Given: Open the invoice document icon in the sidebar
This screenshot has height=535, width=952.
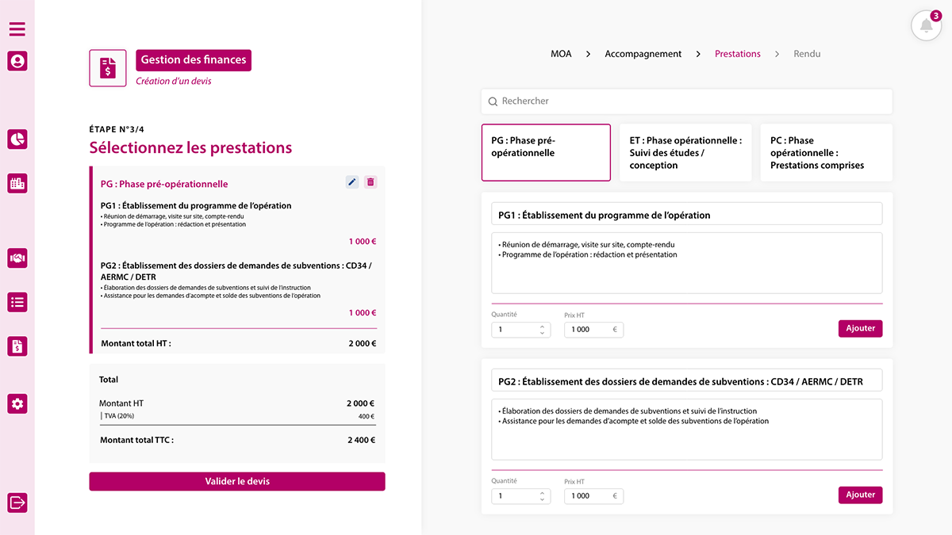Looking at the screenshot, I should [17, 346].
